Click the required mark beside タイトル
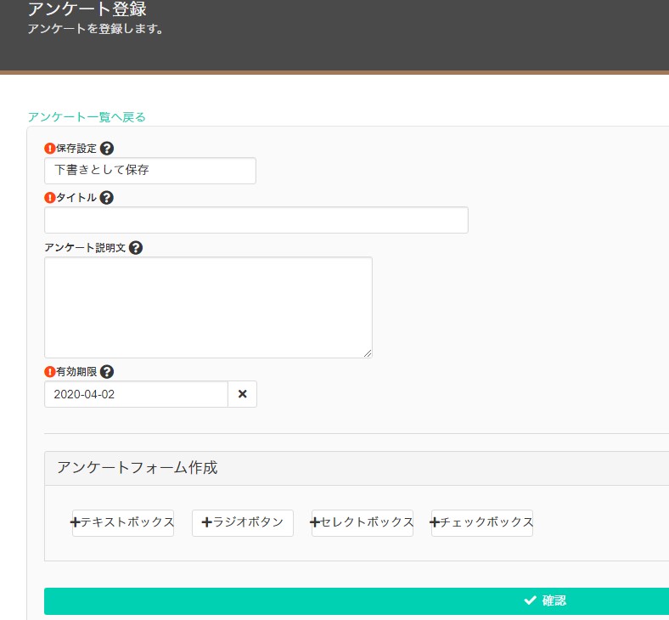This screenshot has width=669, height=620. tap(50, 198)
